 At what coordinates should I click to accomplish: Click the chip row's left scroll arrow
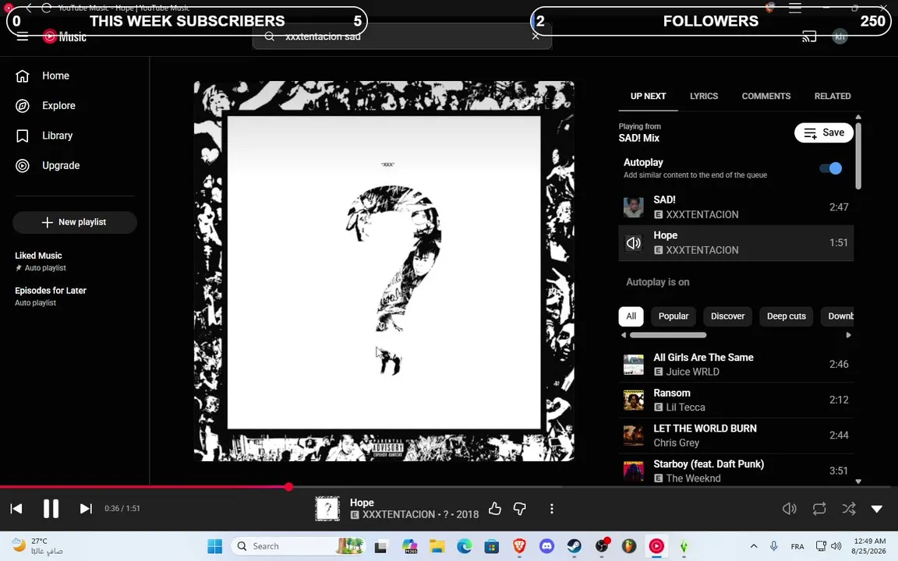click(x=623, y=336)
